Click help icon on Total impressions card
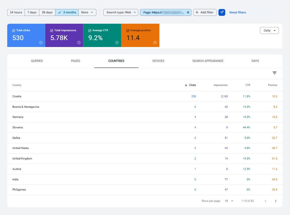This screenshot has width=290, height=215. point(79,43)
